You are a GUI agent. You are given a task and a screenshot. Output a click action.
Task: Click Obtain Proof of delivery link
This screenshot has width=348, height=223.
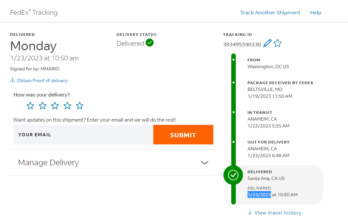click(42, 81)
